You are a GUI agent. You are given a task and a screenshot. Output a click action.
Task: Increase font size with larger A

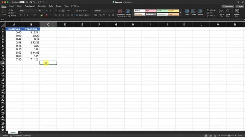point(47,11)
